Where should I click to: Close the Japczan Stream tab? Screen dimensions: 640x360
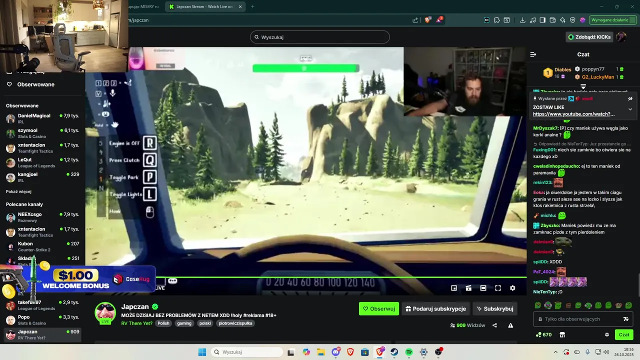tap(240, 6)
